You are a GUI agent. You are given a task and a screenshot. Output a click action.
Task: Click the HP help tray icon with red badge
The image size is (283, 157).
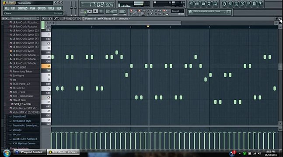(x=233, y=153)
